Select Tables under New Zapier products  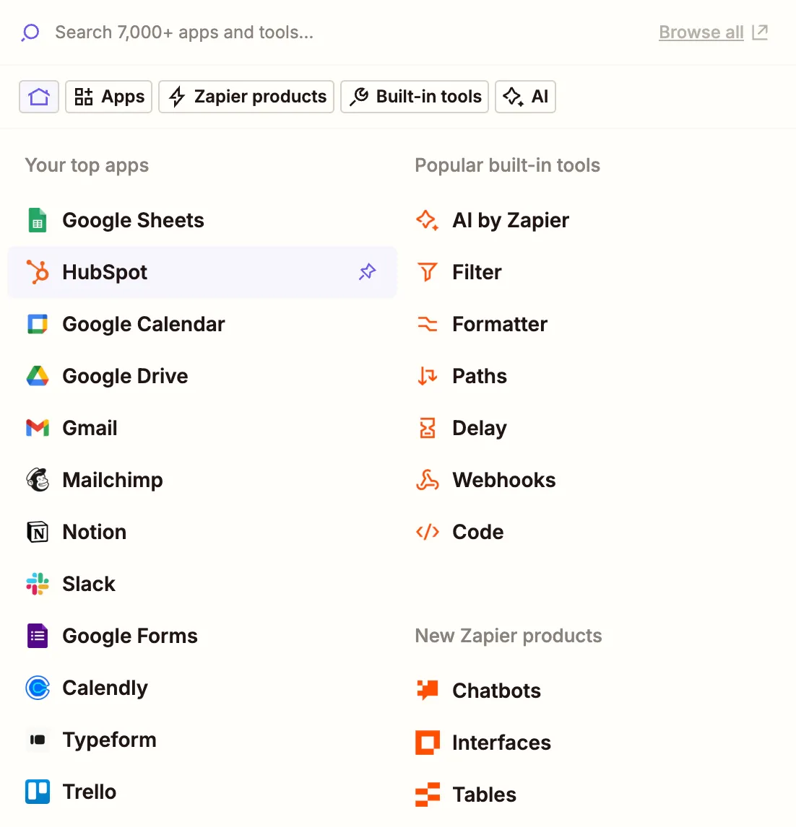pyautogui.click(x=485, y=795)
